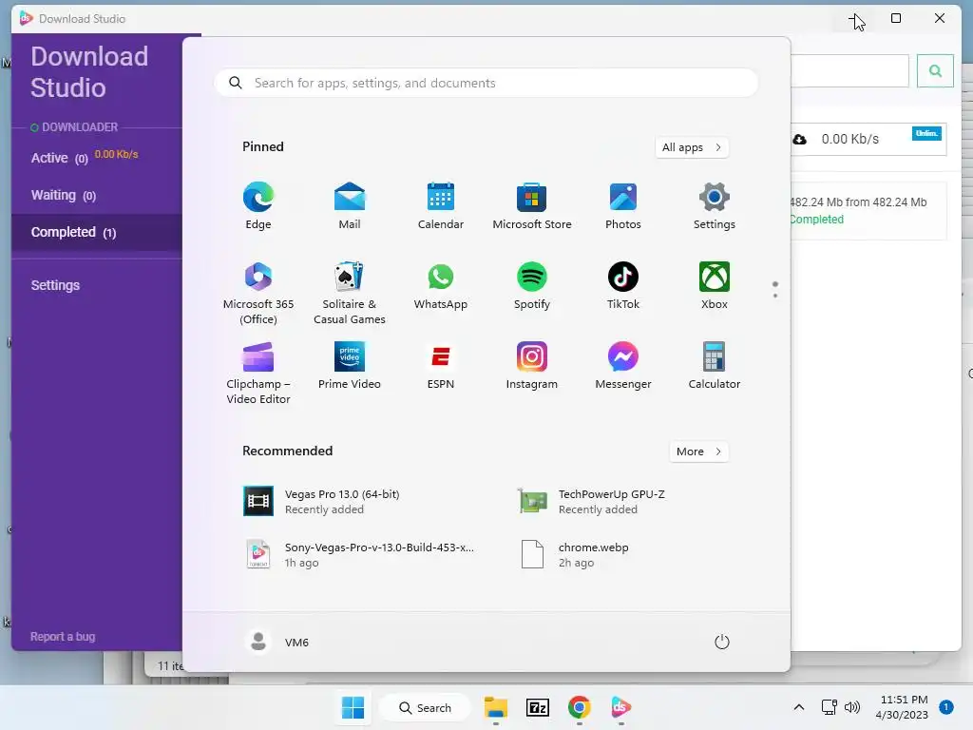The image size is (973, 730).
Task: Open Prime Video app
Action: [x=350, y=366]
